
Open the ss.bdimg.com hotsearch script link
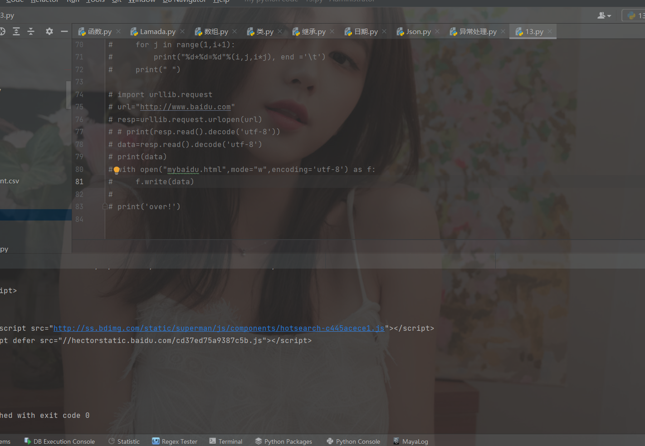click(219, 328)
